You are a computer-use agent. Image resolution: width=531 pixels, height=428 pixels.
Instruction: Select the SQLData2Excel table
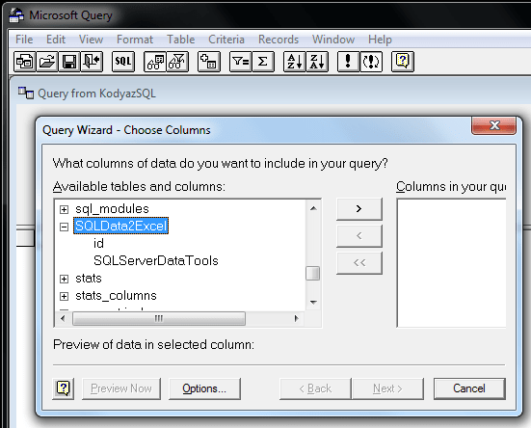(120, 226)
